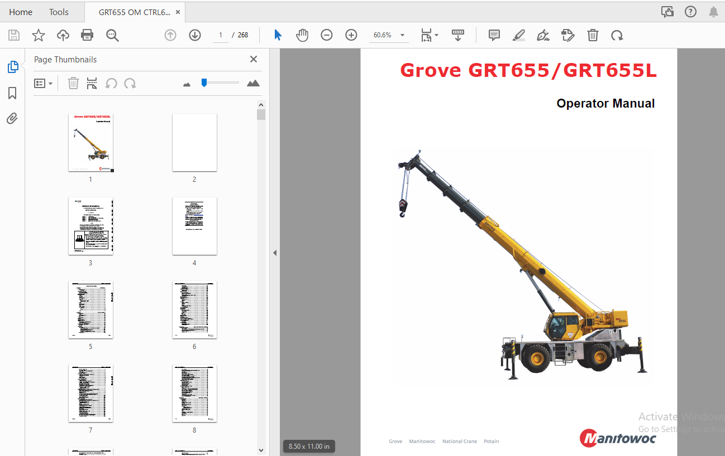Go to next page arrow

pyautogui.click(x=195, y=35)
